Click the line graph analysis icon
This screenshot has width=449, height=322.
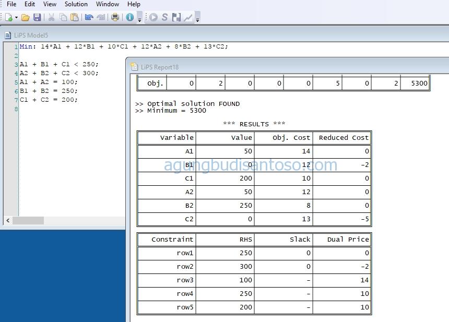[x=188, y=17]
